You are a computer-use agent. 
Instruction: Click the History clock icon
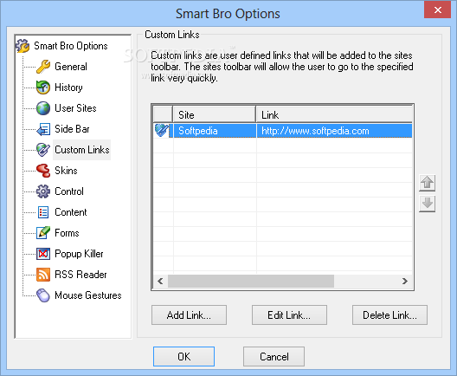(x=43, y=88)
